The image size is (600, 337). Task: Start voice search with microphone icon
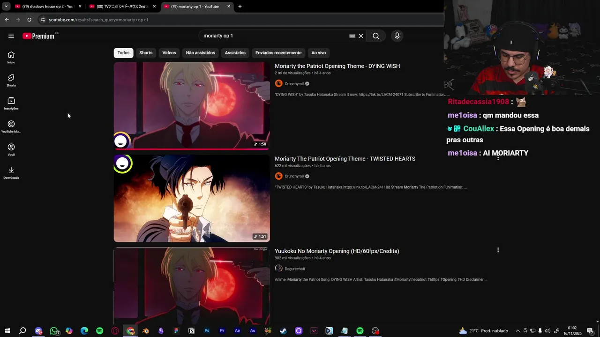tap(397, 36)
